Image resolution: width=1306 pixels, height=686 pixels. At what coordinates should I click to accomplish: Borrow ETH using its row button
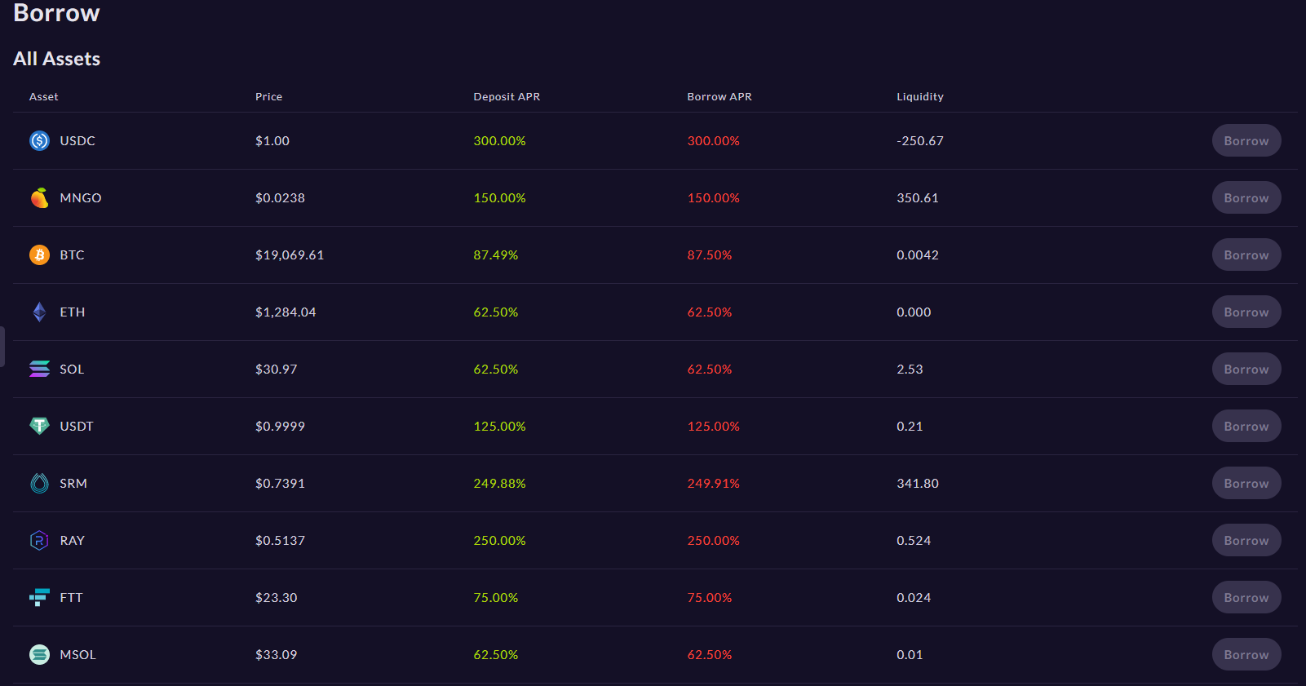pyautogui.click(x=1246, y=312)
